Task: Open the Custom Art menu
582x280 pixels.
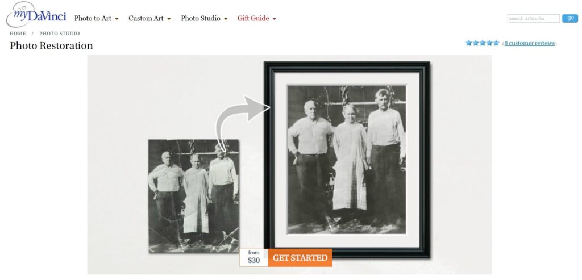Action: coord(146,19)
